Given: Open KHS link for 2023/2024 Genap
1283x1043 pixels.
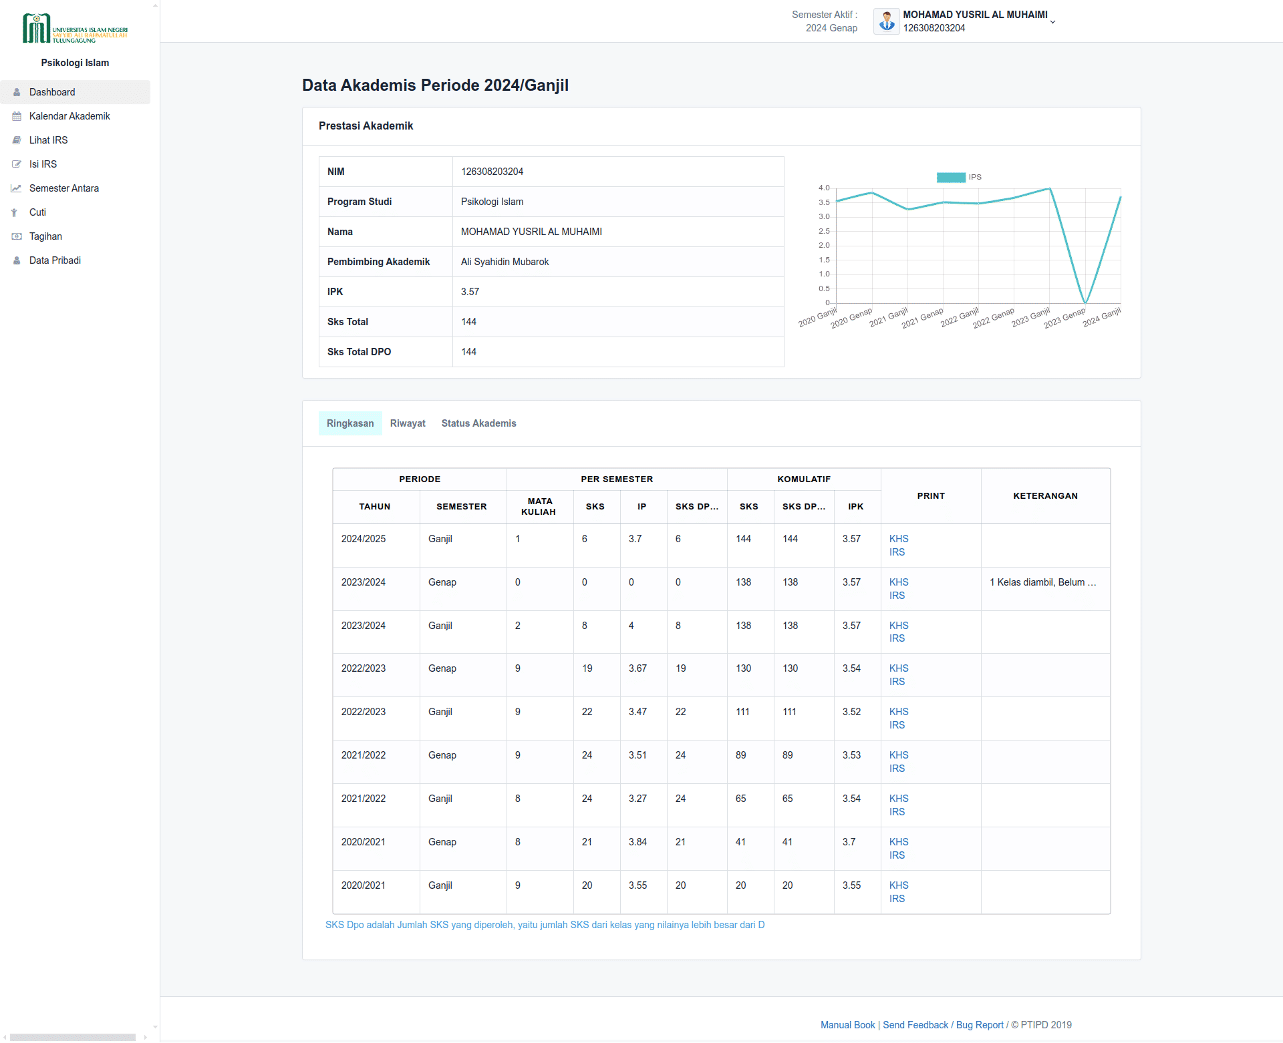Looking at the screenshot, I should 899,582.
